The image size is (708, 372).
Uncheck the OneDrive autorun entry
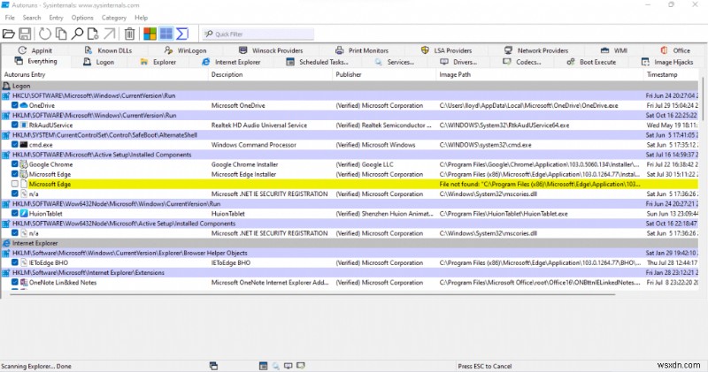click(15, 105)
